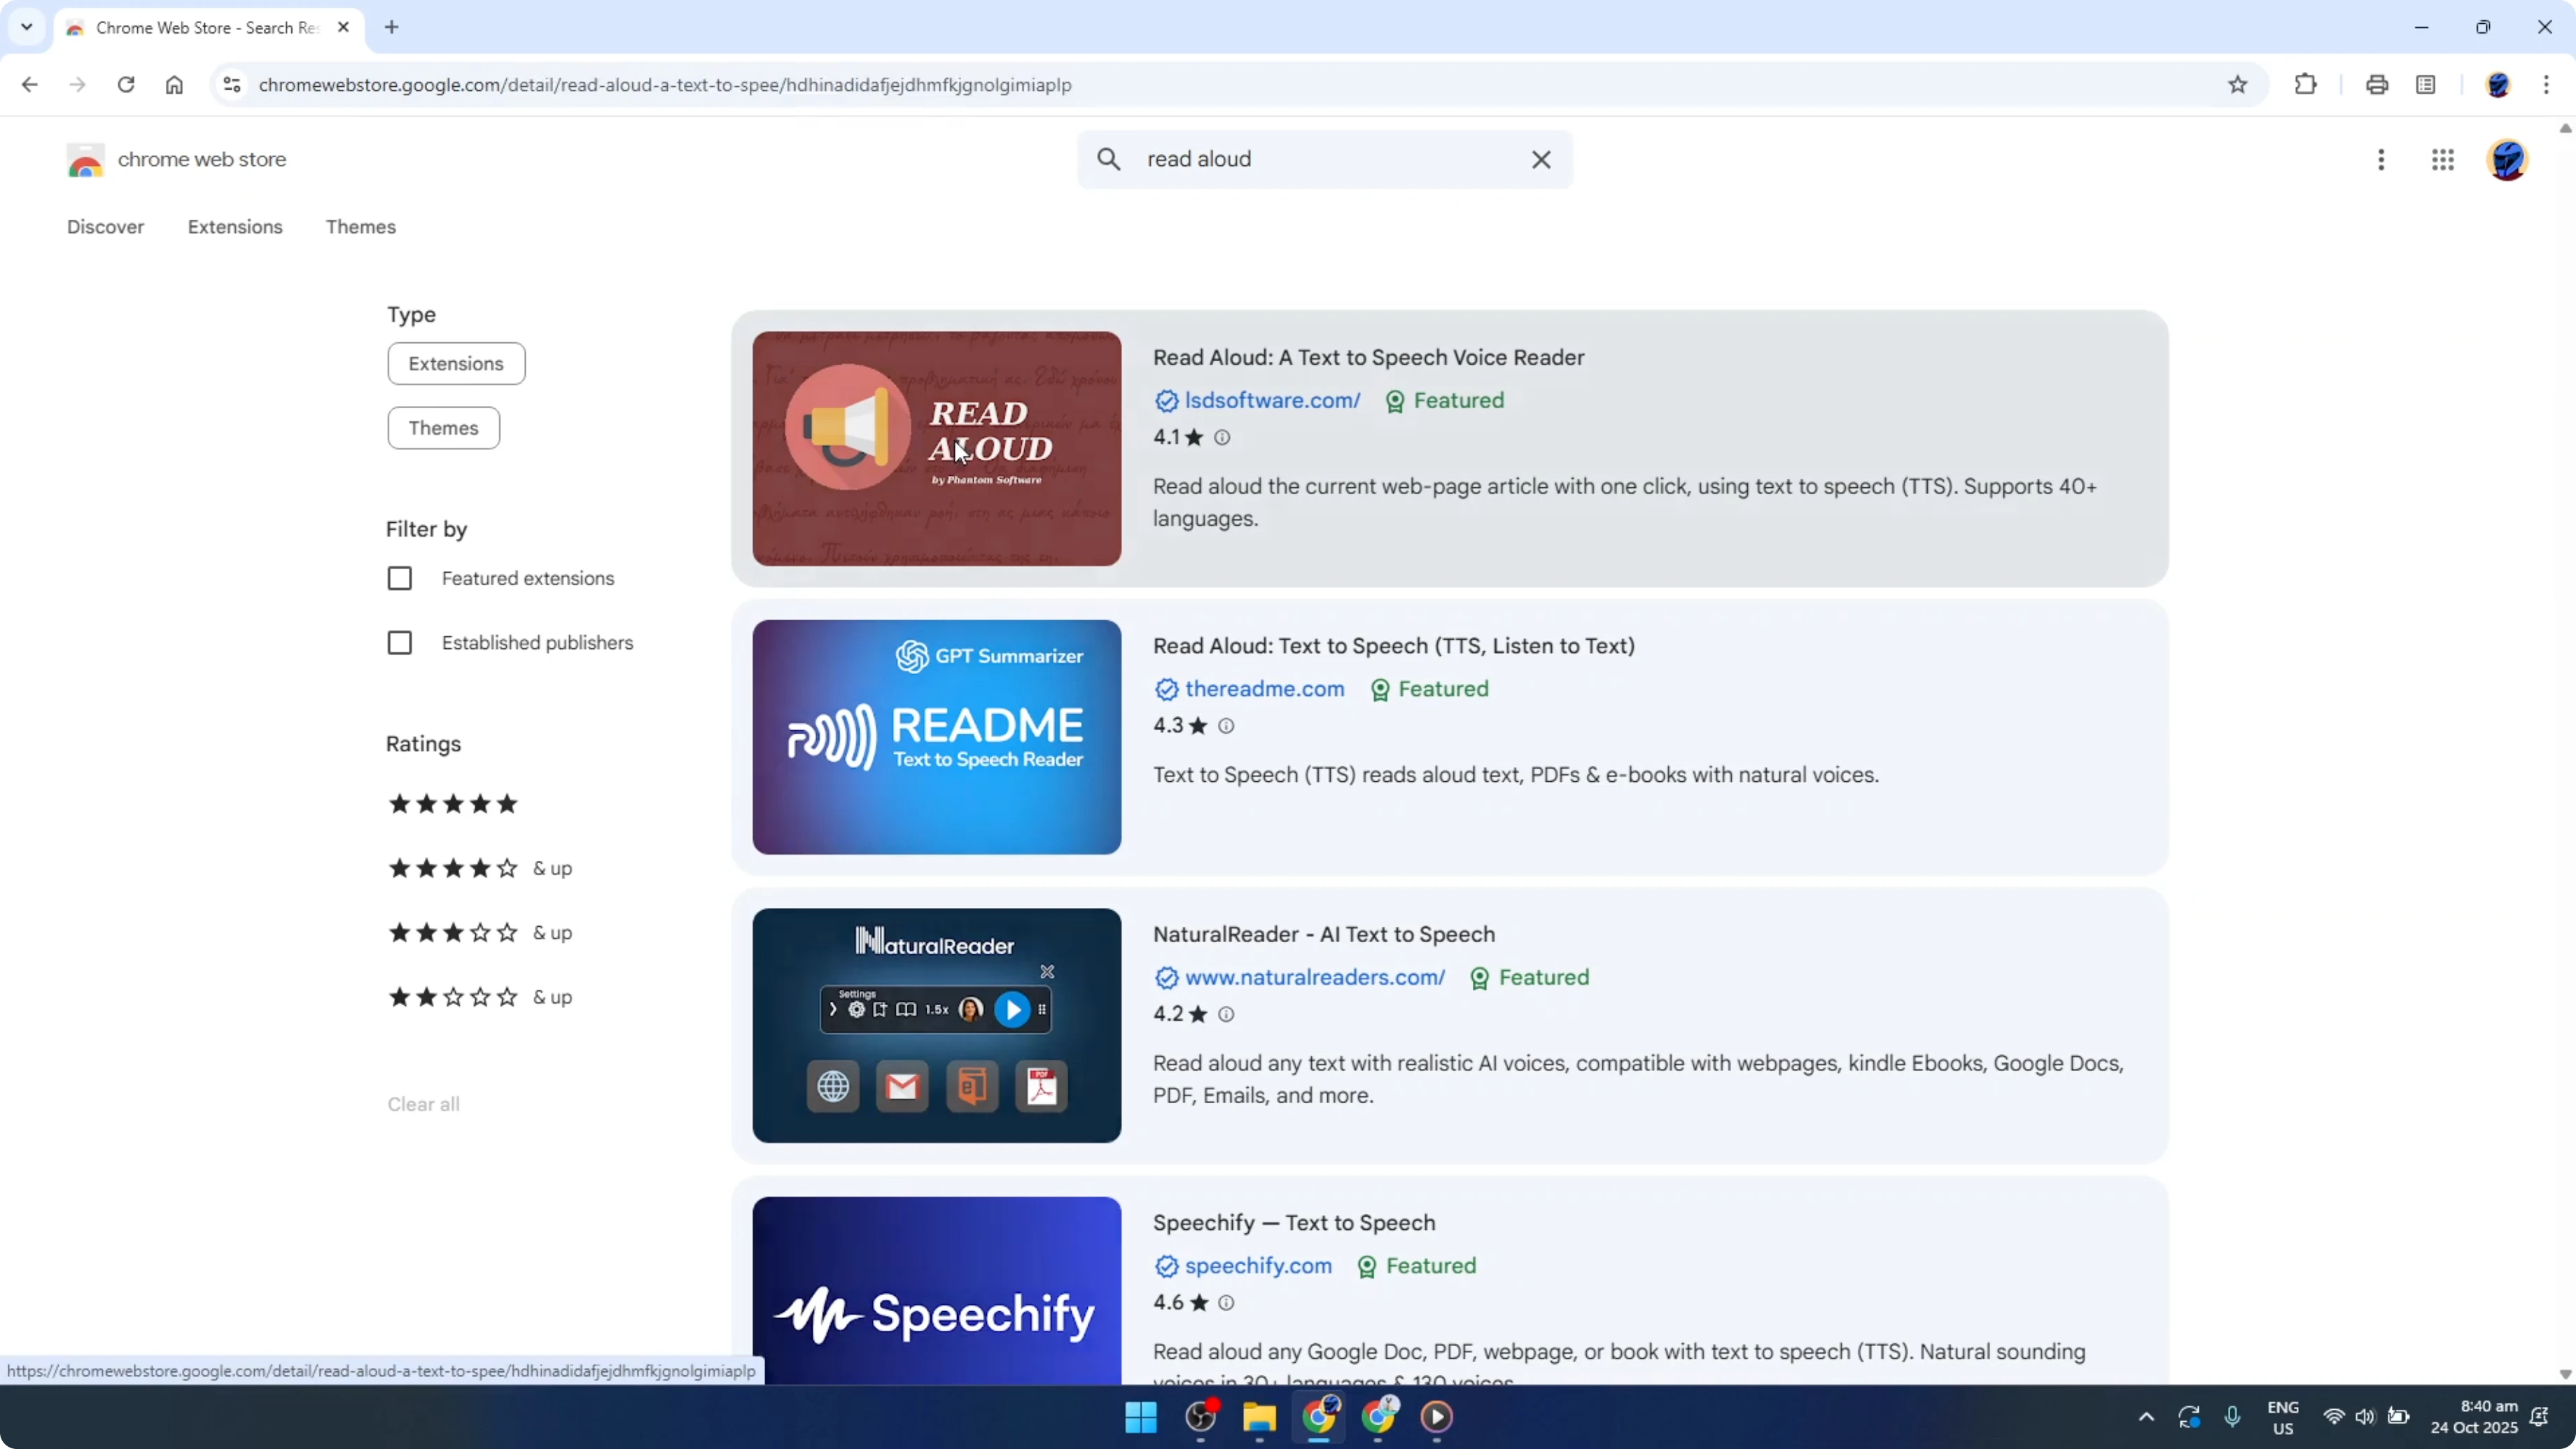Show rating info for README 4.3
The height and width of the screenshot is (1449, 2576).
coord(1226,726)
